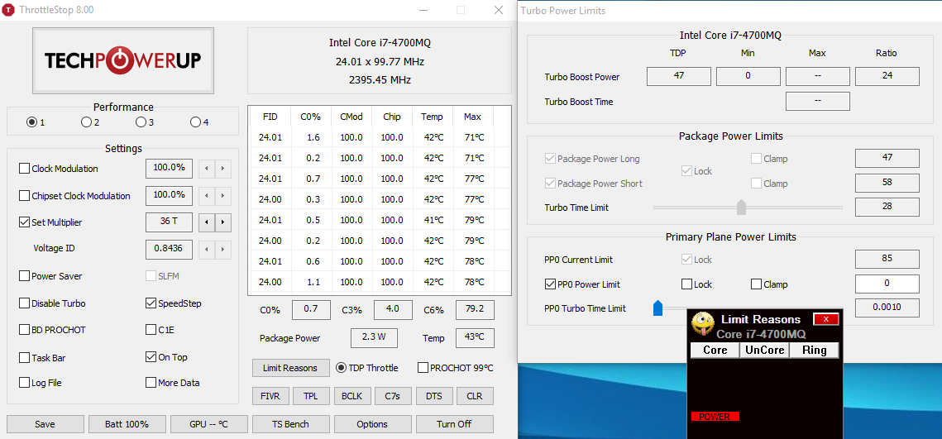Click the Package Power Long value 47 field
Viewport: 942px width, 439px height.
887,158
